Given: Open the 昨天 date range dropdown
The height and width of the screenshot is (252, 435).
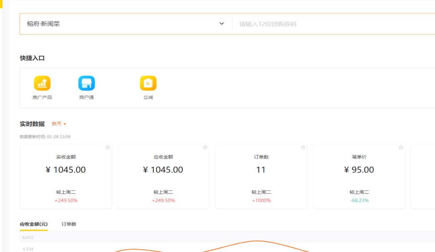Looking at the screenshot, I should tap(59, 124).
